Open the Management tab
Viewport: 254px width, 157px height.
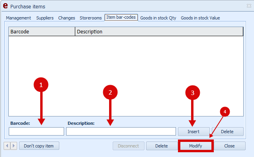click(x=18, y=18)
